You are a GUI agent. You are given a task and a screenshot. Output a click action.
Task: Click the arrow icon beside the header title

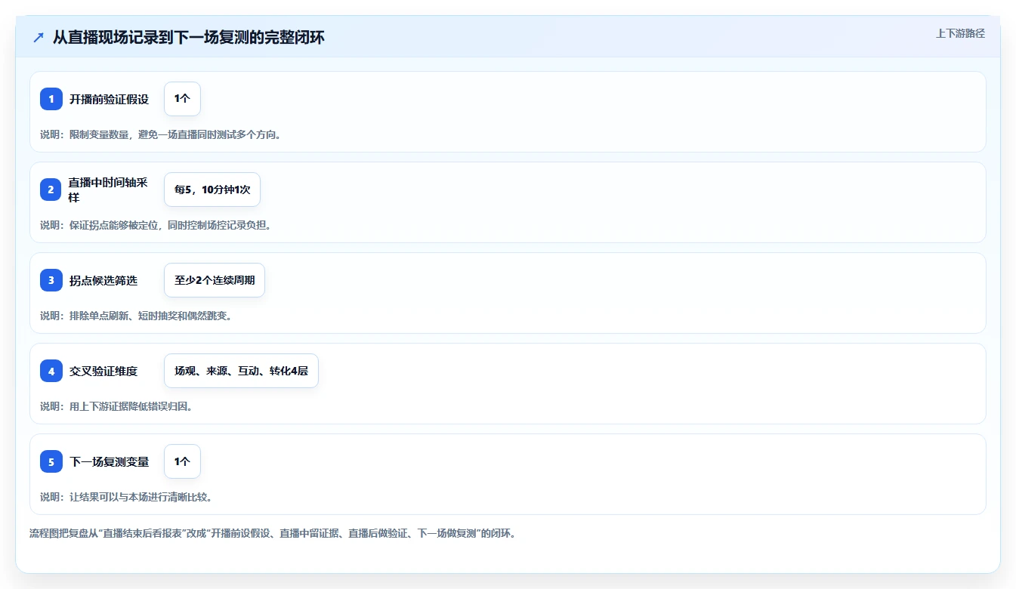click(39, 37)
